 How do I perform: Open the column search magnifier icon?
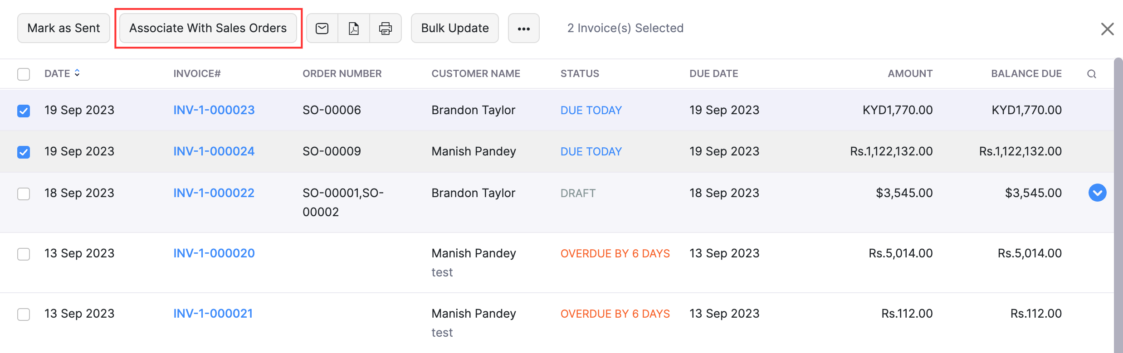pos(1092,73)
